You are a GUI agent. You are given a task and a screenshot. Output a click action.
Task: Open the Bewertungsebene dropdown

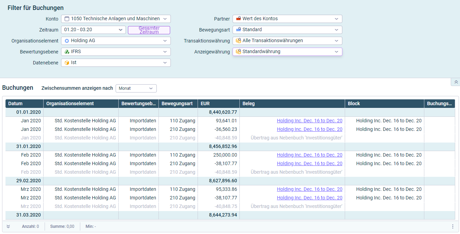click(116, 52)
